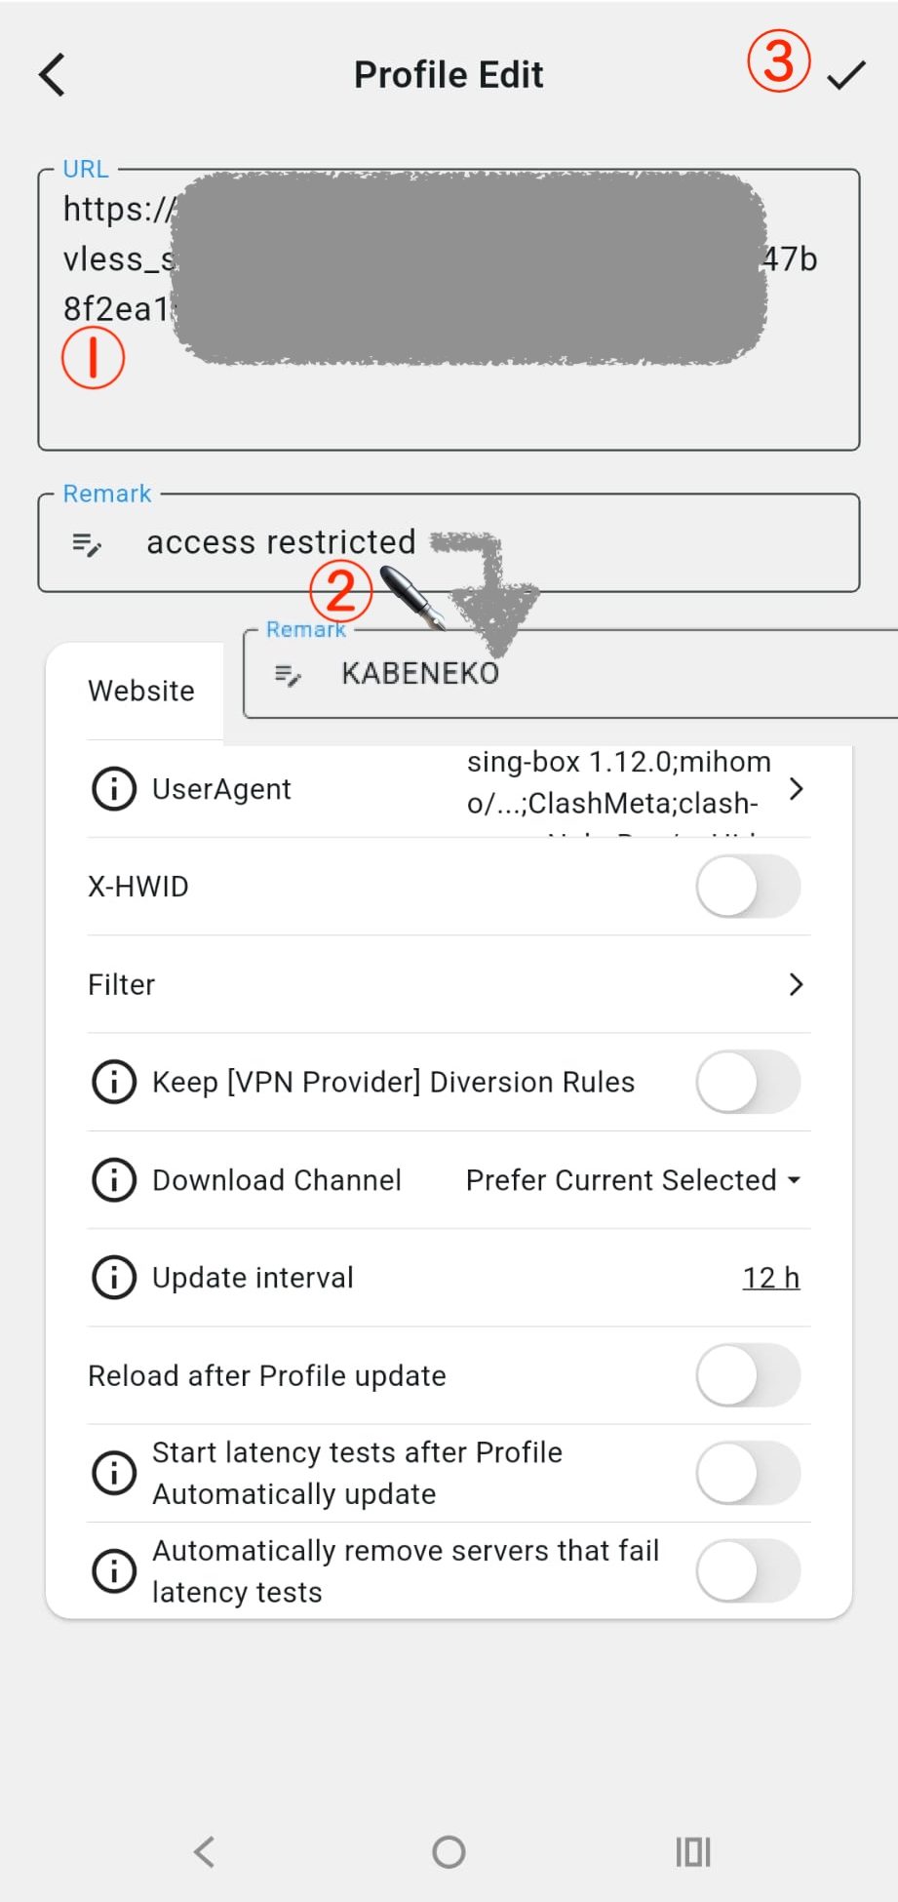Open UserAgent options via chevron
This screenshot has width=898, height=1902.
click(796, 788)
